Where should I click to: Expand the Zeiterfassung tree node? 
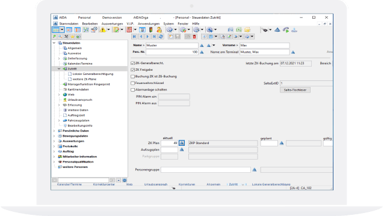point(59,59)
